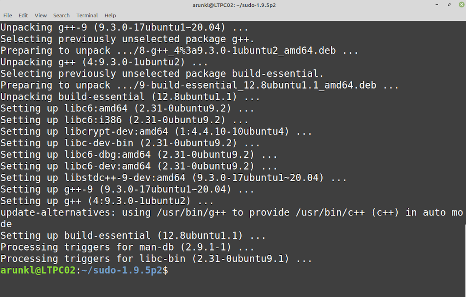Click the blue ~/sudo-1.9.5p2 path in prompt
Viewport: 466px width, 297px height.
[122, 270]
